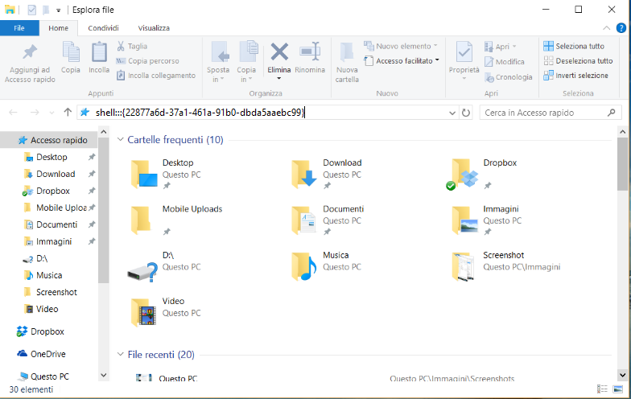This screenshot has width=631, height=399.
Task: Open Download folder in Cartelle frequenti
Action: [327, 174]
